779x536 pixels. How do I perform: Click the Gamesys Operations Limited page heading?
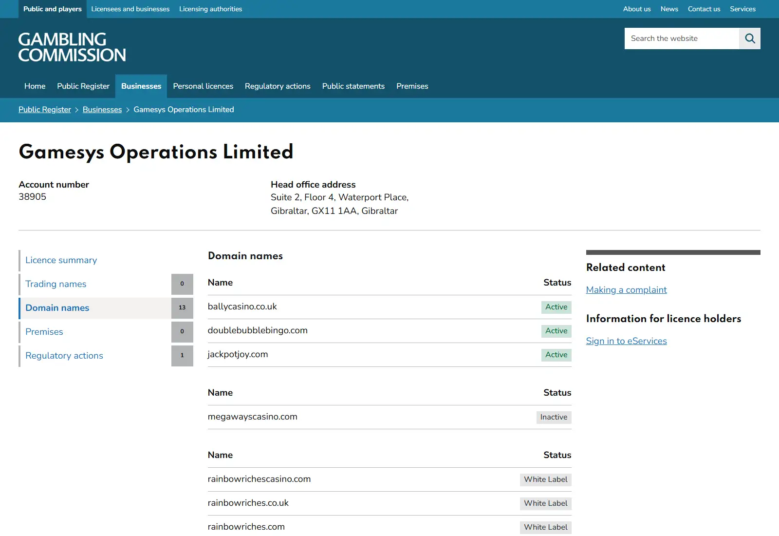156,152
